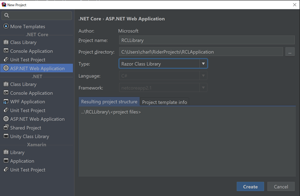300x196 pixels.
Task: Open the Type dropdown showing Razor Class Library
Action: pyautogui.click(x=163, y=64)
